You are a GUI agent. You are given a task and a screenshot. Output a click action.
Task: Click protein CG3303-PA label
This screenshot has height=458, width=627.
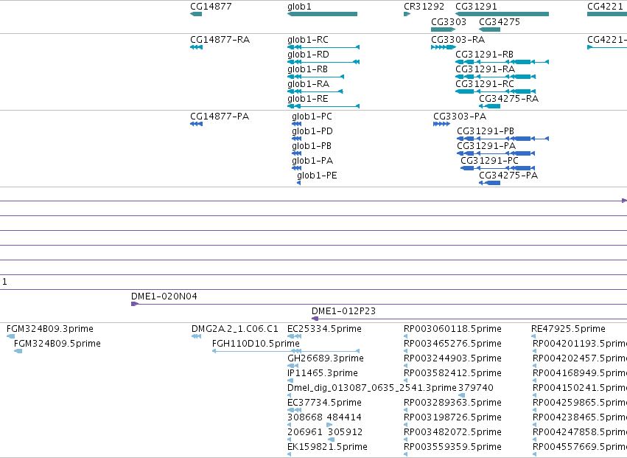point(460,117)
